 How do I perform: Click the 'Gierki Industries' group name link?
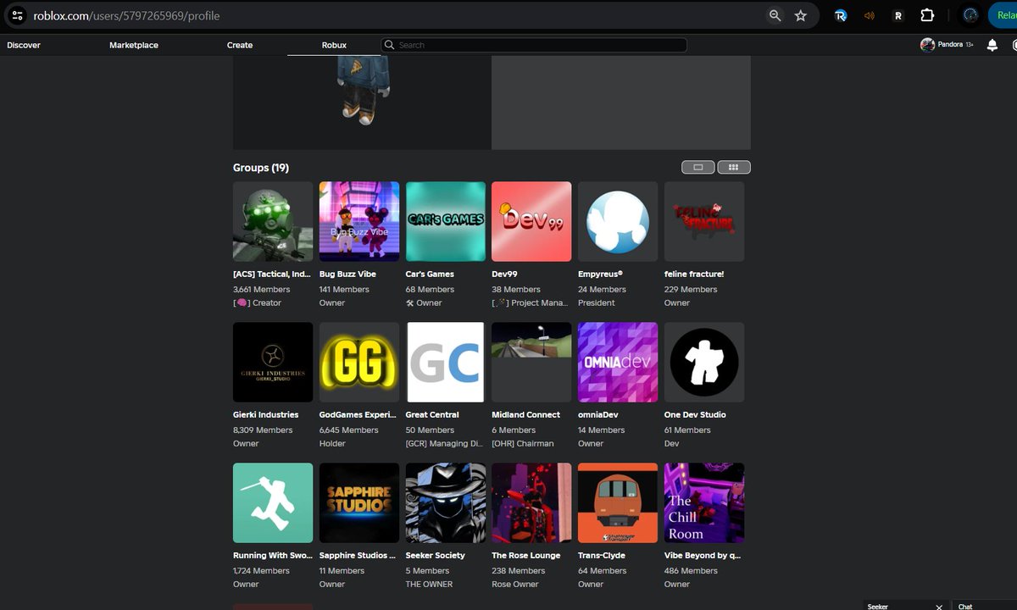click(266, 414)
